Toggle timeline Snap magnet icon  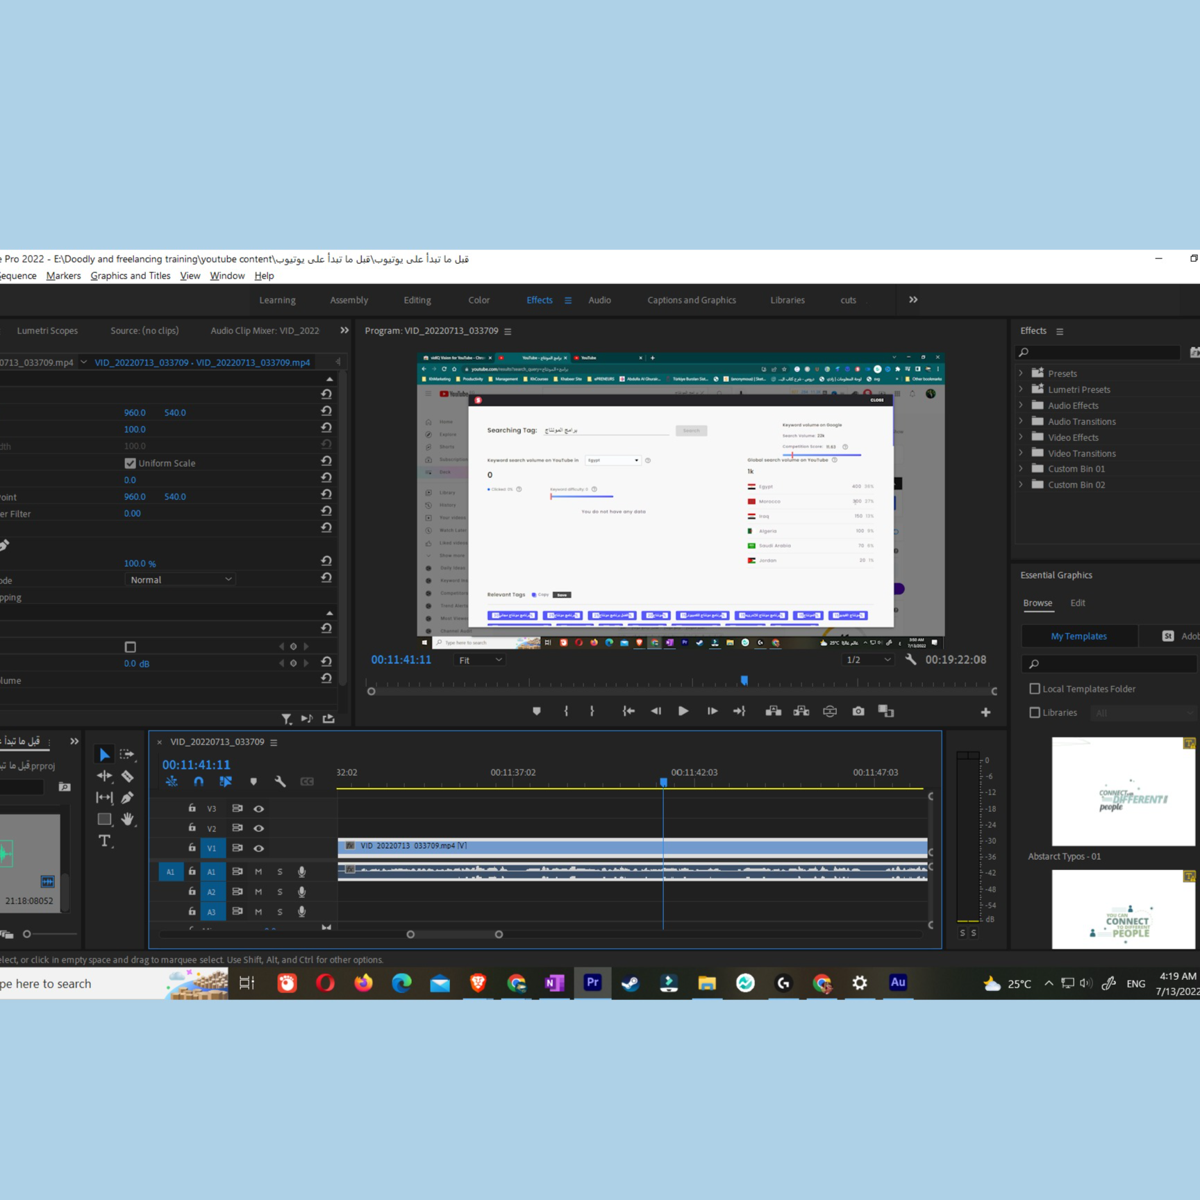coord(199,782)
